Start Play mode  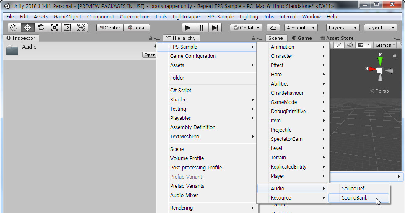pos(188,28)
